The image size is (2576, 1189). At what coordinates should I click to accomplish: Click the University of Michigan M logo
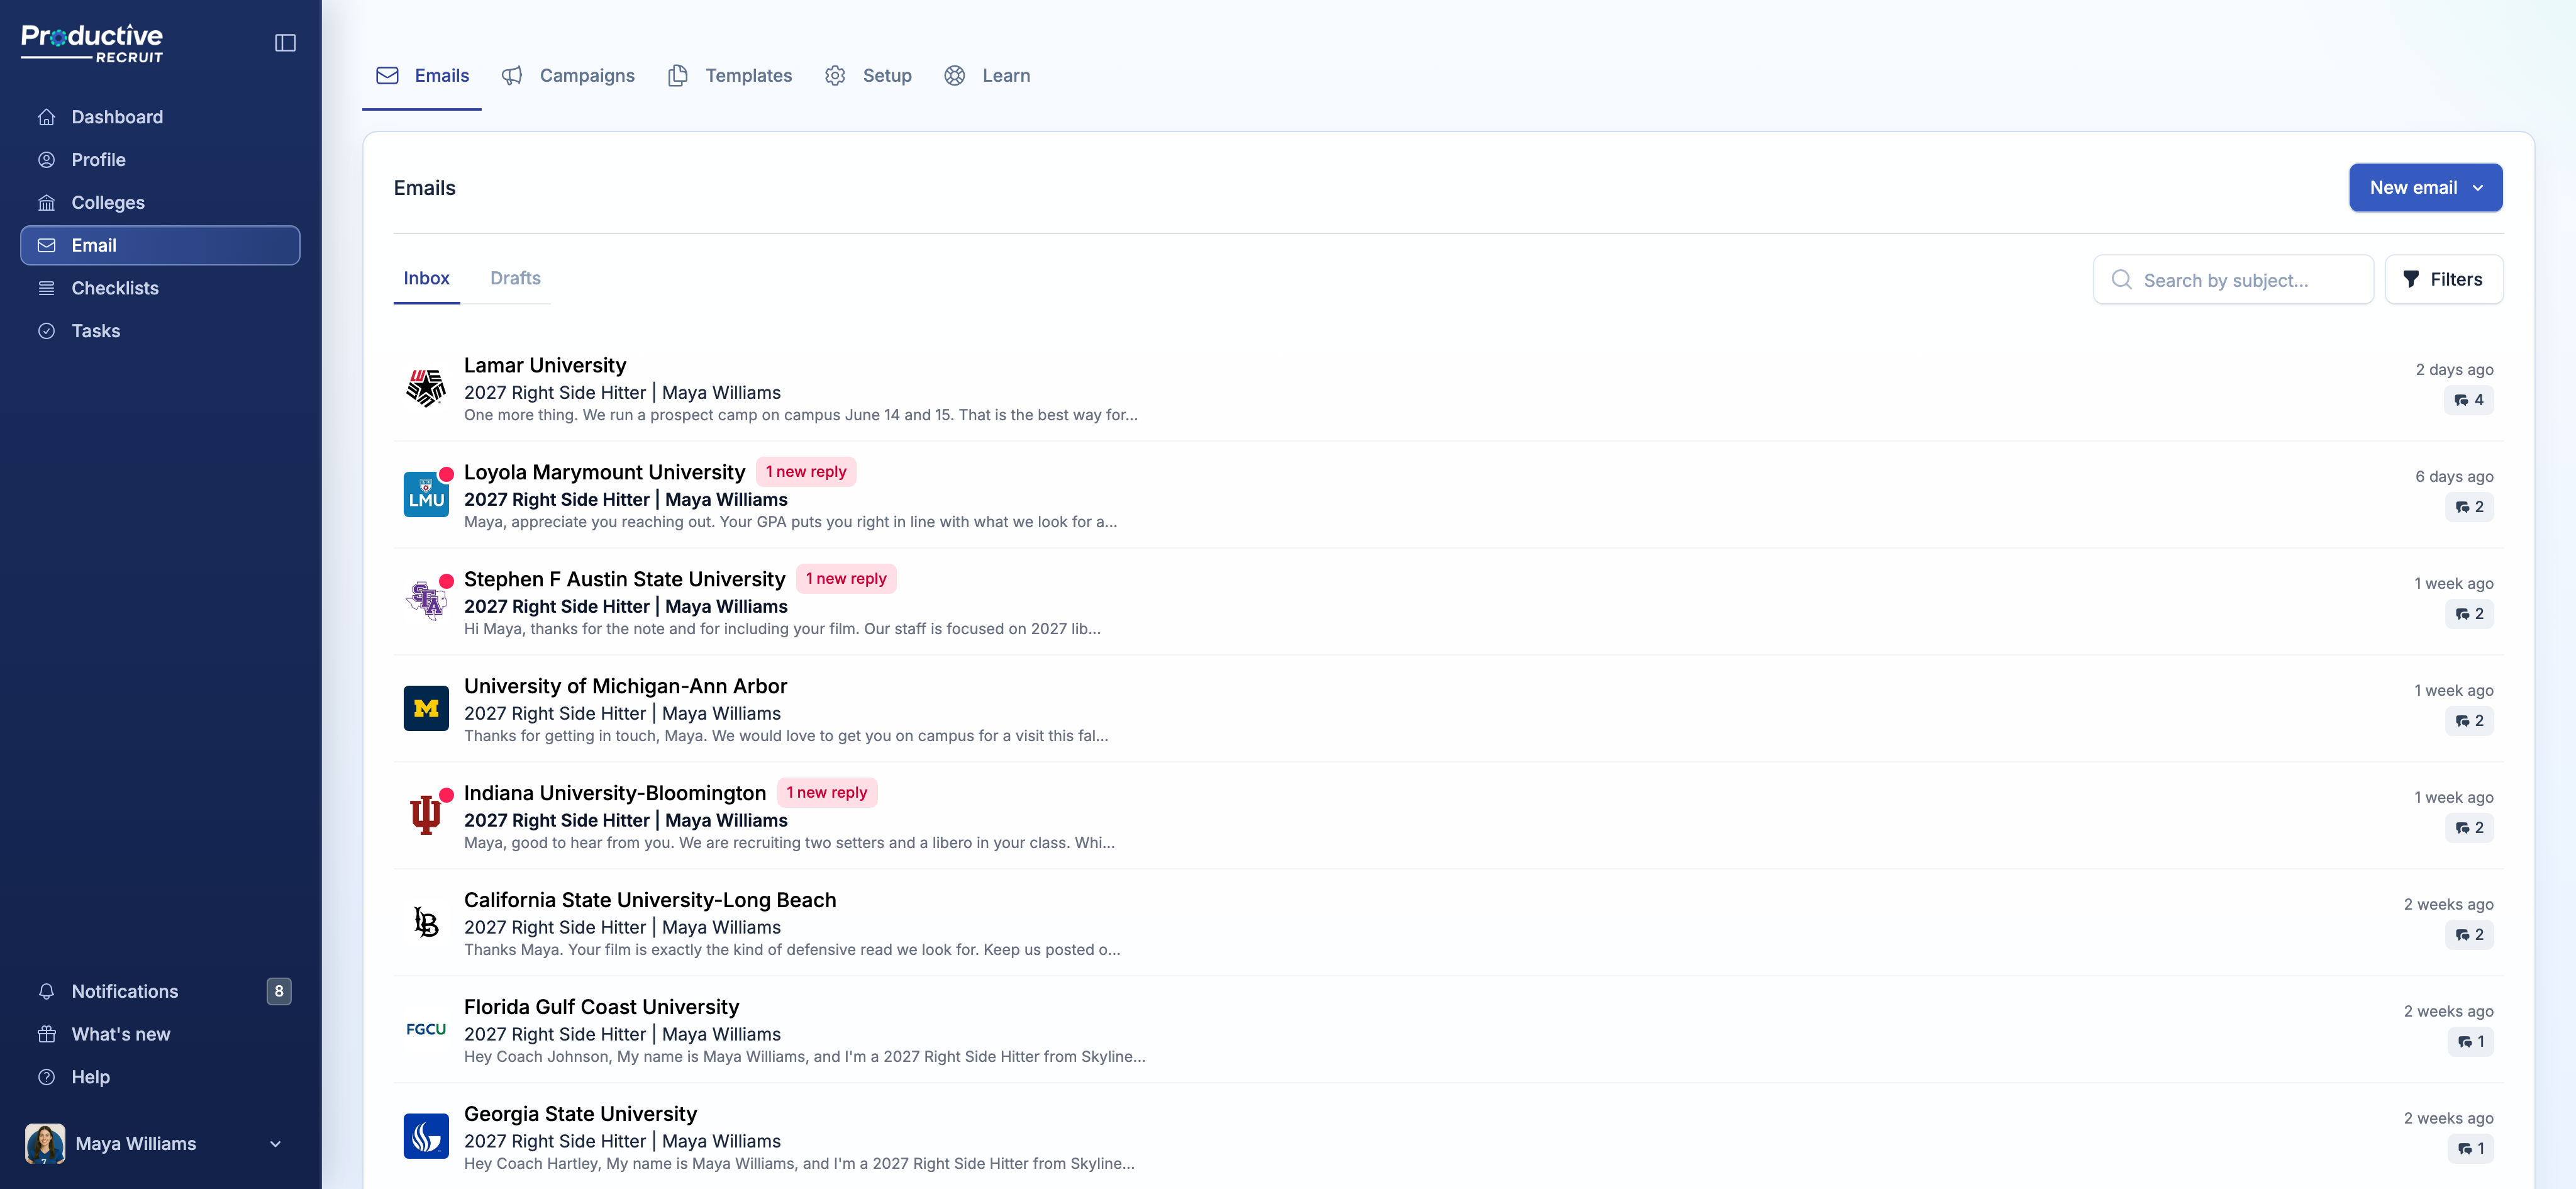[426, 709]
